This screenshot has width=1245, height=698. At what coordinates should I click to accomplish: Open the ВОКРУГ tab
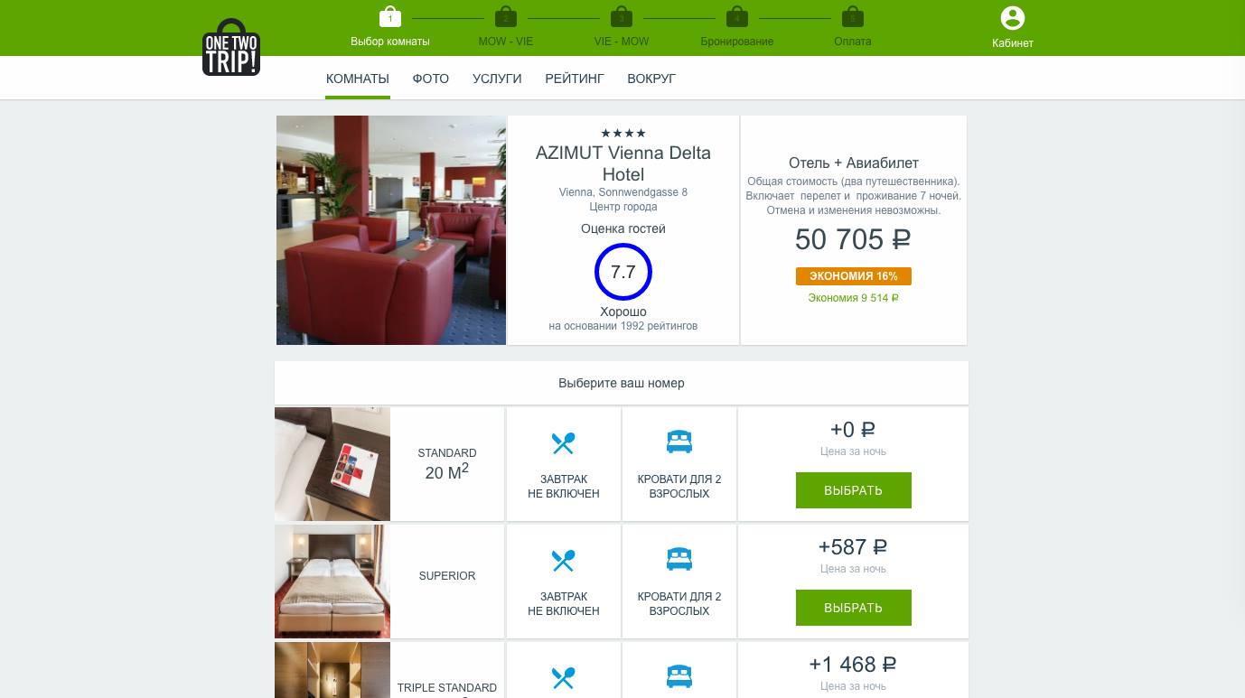click(x=651, y=79)
